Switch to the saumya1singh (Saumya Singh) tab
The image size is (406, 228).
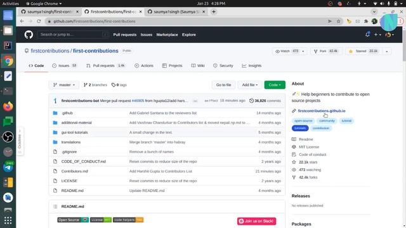coord(176,11)
